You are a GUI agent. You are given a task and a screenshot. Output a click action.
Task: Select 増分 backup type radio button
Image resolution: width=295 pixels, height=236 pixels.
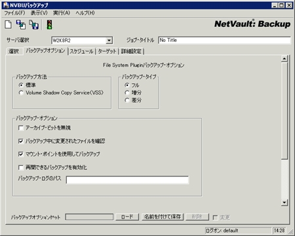pos(127,92)
